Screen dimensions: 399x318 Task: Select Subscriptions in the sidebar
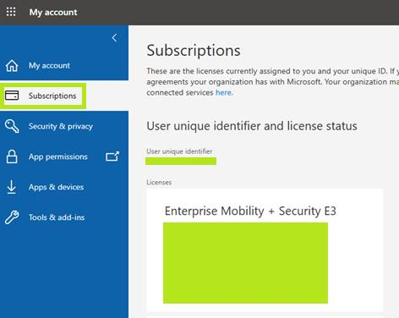(x=52, y=96)
